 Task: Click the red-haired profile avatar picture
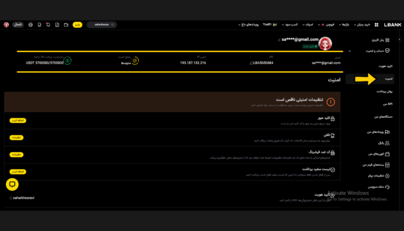coord(325,44)
